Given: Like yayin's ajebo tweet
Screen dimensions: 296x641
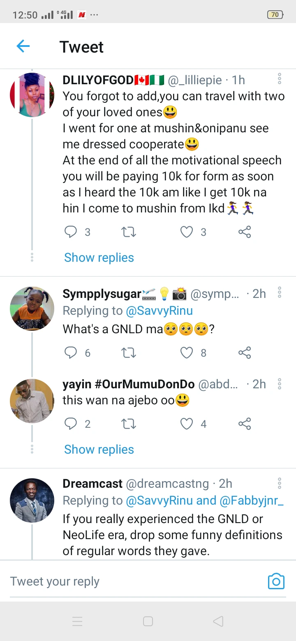Looking at the screenshot, I should pyautogui.click(x=187, y=424).
